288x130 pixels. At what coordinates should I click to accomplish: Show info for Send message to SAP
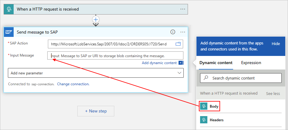coord(173,32)
